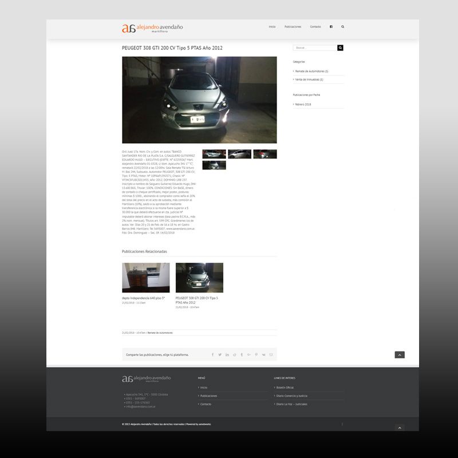Click the footer copyright 'Alejandro Avendaño' text

click(x=141, y=424)
